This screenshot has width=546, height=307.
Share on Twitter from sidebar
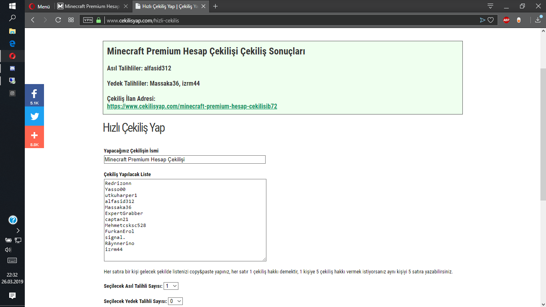34,116
